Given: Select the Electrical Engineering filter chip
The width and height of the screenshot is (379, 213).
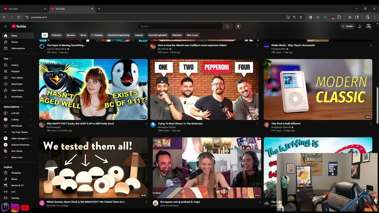Looking at the screenshot, I should (118, 35).
